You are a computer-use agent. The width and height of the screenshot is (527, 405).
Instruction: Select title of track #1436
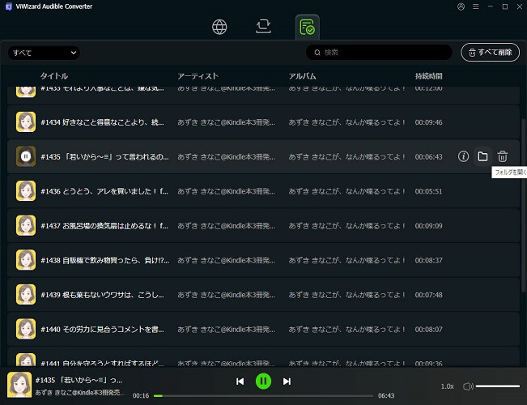(104, 191)
